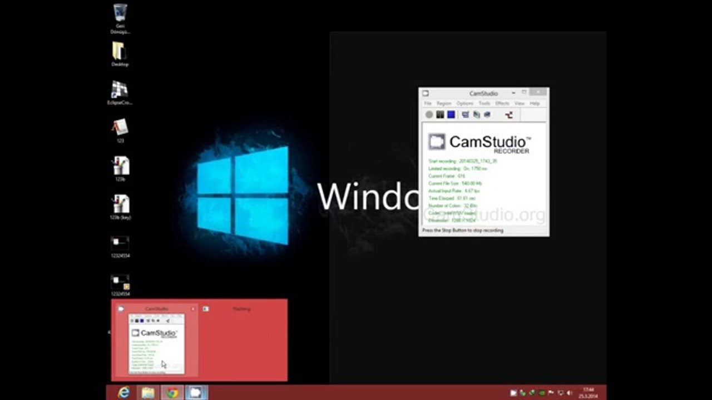
Task: Close CamStudio from its taskbar preview
Action: [x=193, y=309]
